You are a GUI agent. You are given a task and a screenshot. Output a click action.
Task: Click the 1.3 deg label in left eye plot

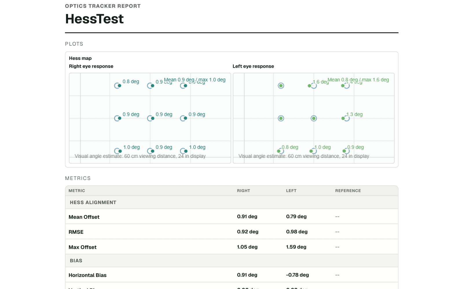click(354, 114)
